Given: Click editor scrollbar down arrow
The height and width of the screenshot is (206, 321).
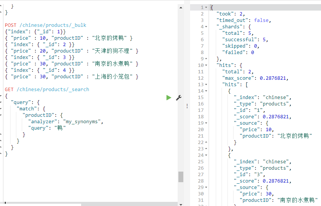Looking at the screenshot, I should pyautogui.click(x=181, y=204).
